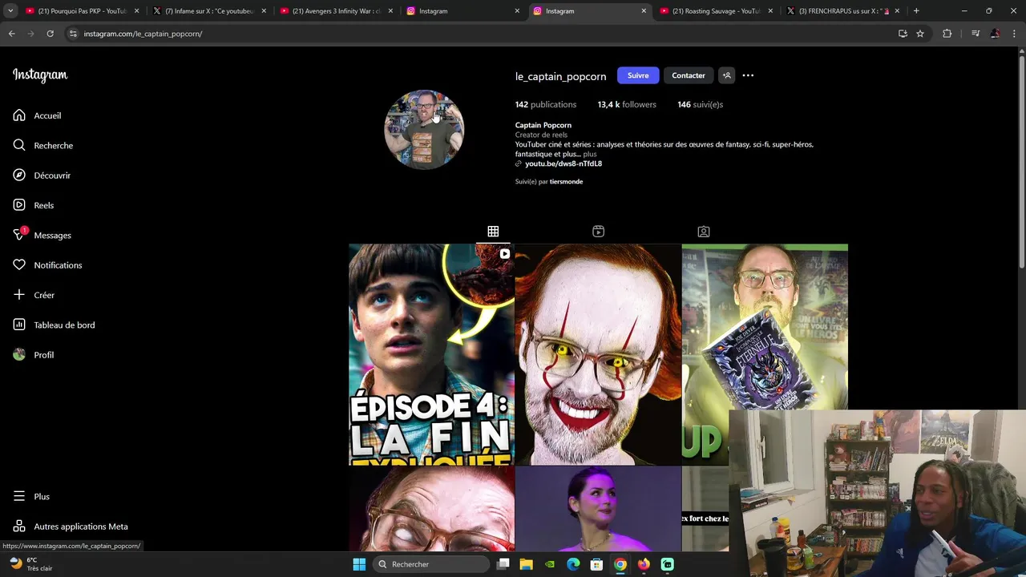Show similar accounts with the add-person icon

pos(726,75)
